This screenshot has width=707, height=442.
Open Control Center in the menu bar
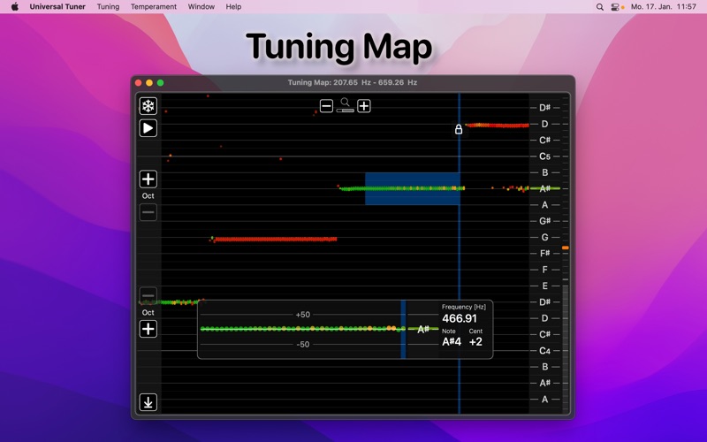click(x=615, y=7)
